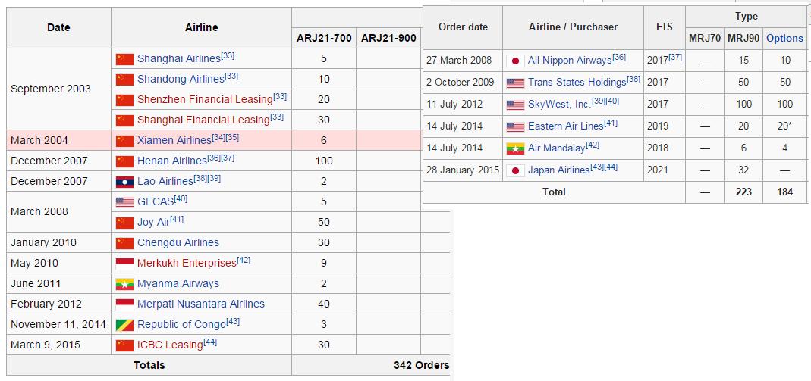The height and width of the screenshot is (381, 811).
Task: Follow the Henan Airlines link
Action: point(172,161)
